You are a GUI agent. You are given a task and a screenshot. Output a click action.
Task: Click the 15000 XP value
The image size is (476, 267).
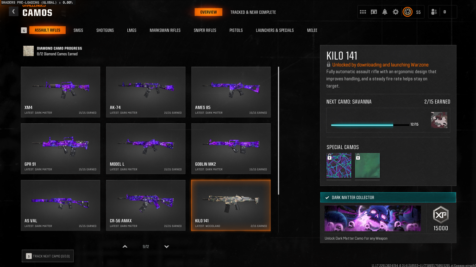point(441,228)
